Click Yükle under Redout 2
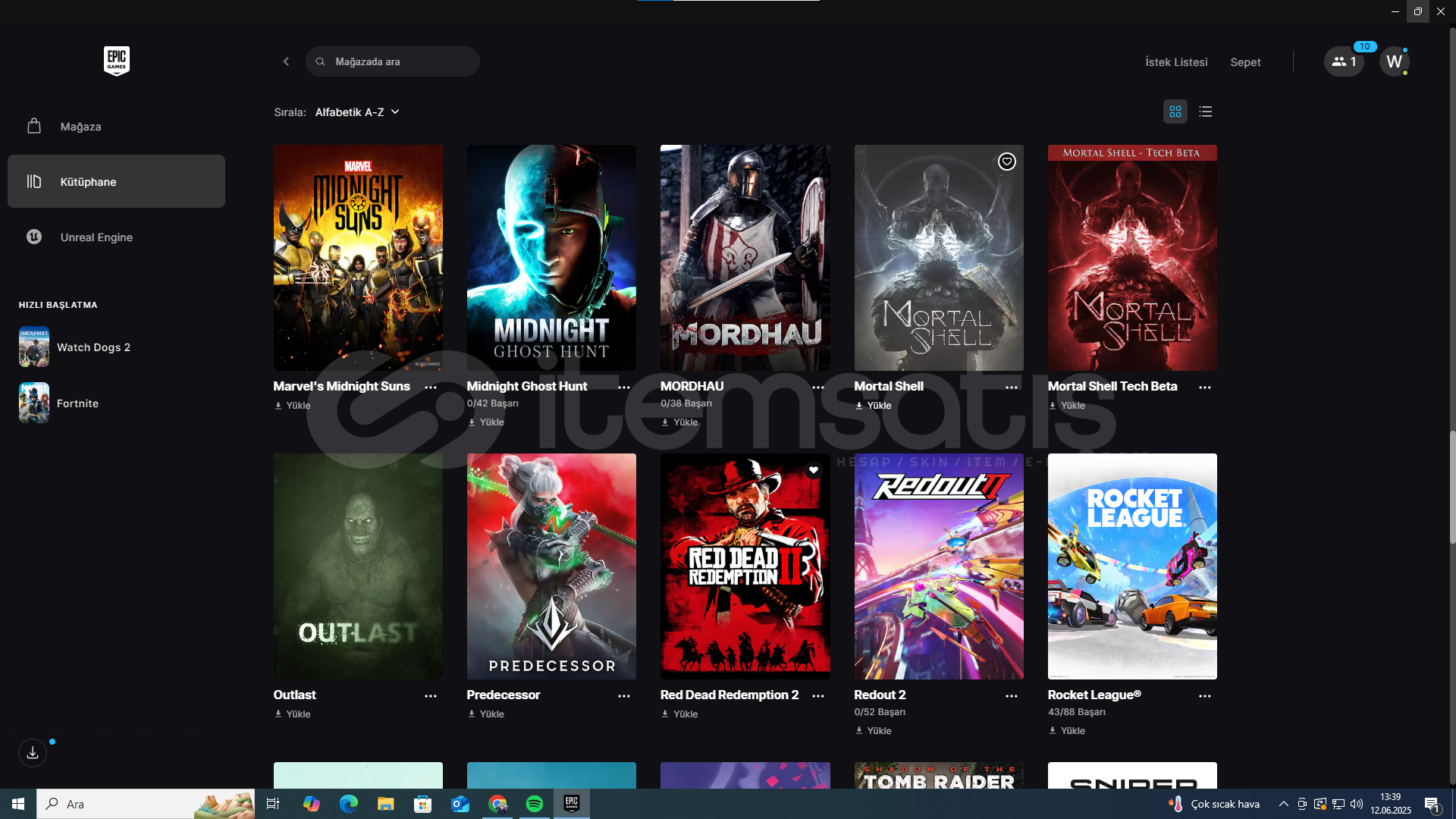Image resolution: width=1456 pixels, height=819 pixels. click(874, 731)
